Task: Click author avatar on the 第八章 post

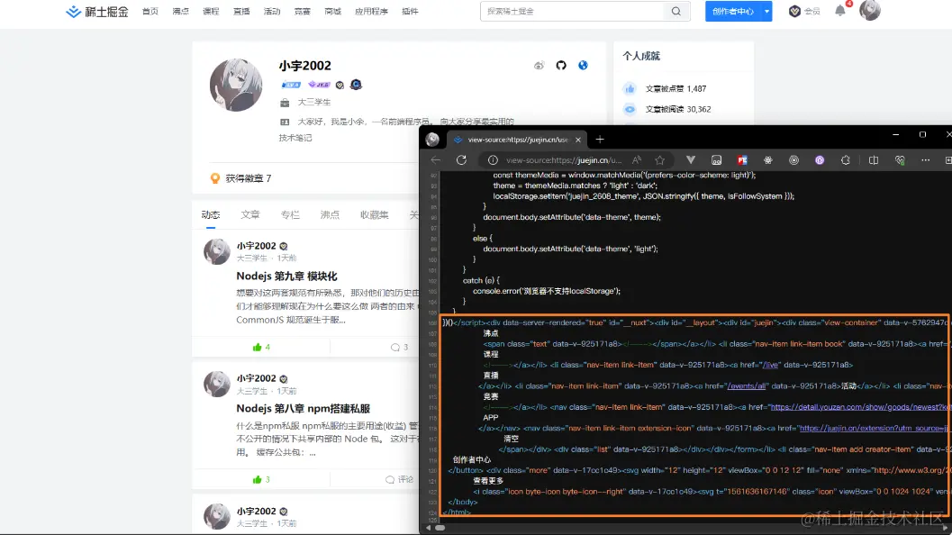Action: [x=217, y=384]
